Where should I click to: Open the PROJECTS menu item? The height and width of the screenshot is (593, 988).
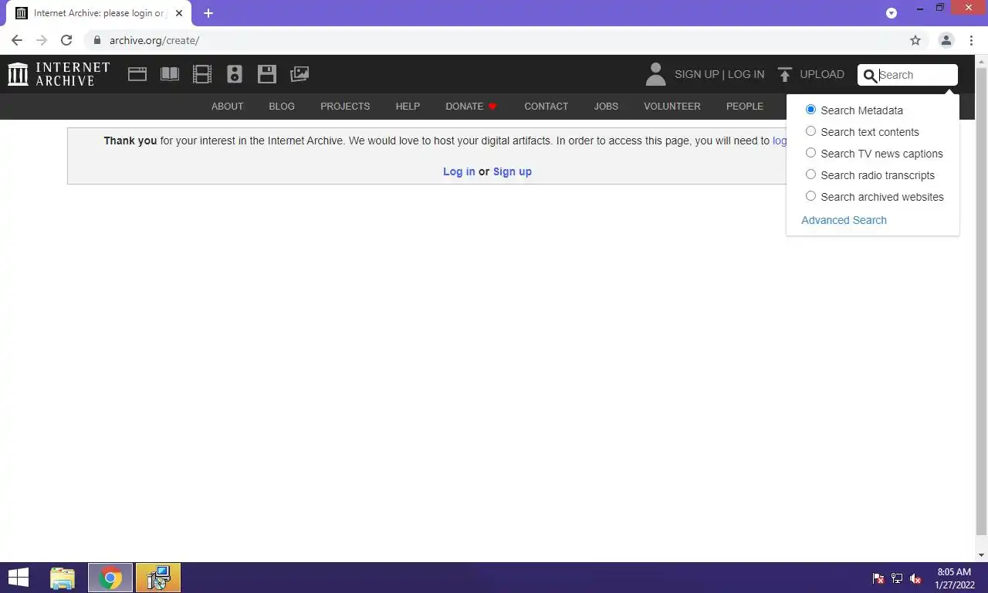click(345, 107)
